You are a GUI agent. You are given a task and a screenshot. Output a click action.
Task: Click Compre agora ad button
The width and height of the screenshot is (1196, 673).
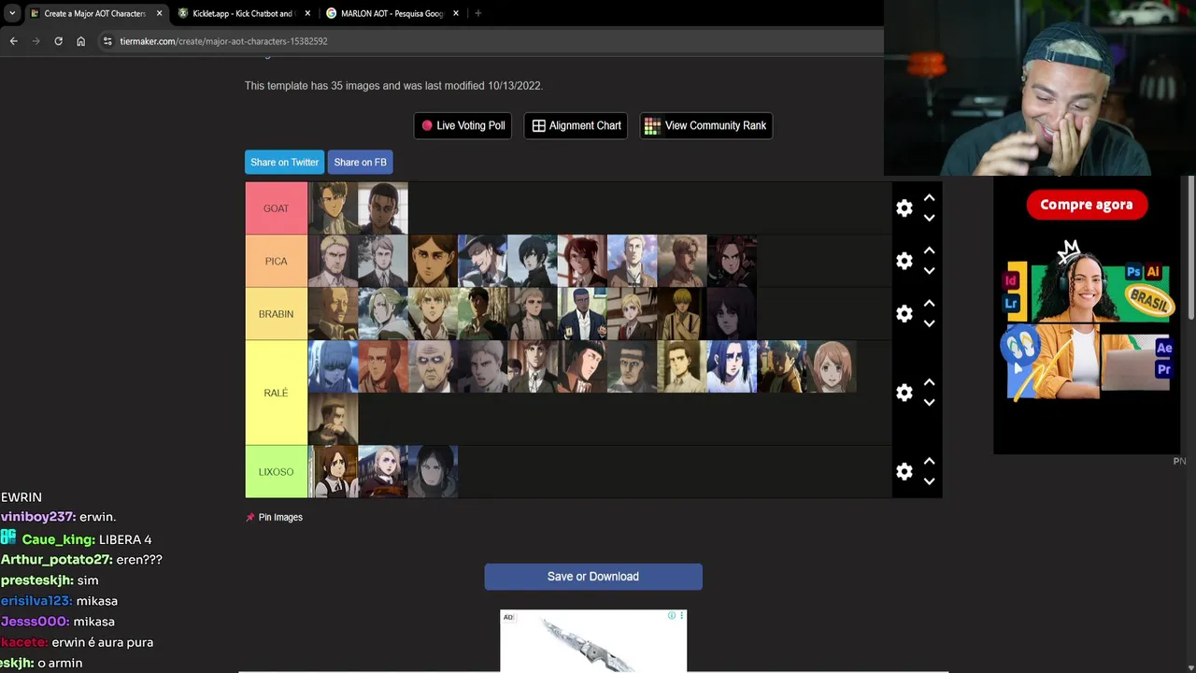1087,205
